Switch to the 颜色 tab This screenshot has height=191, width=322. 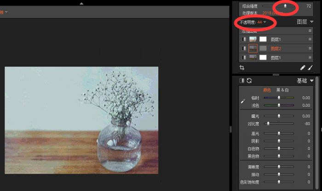[267, 90]
